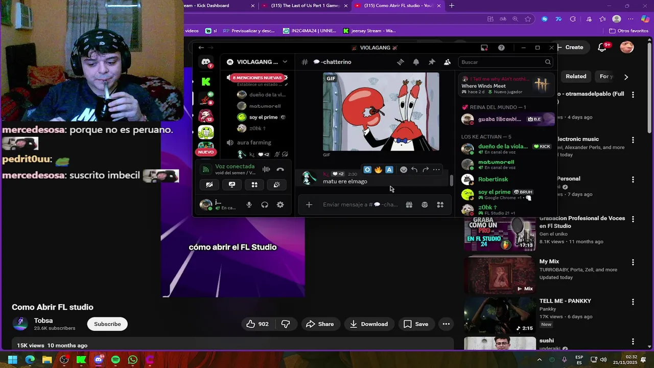Viewport: 654px width, 368px height.
Task: Subscribe to the Tobsa channel
Action: tap(107, 324)
